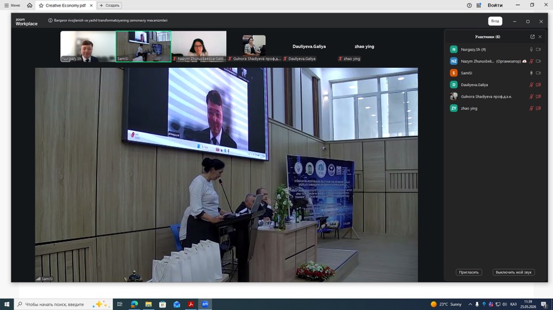Open Windows Start menu
The height and width of the screenshot is (310, 553).
pos(6,304)
